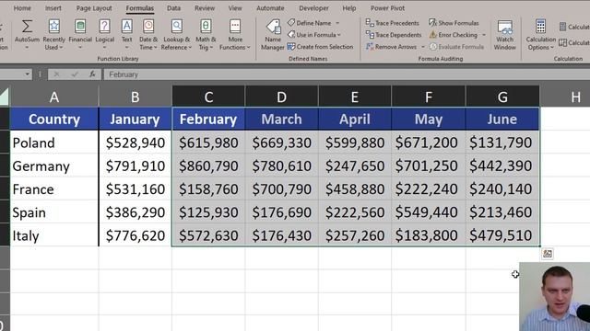This screenshot has width=590, height=331.
Task: Open the Text functions icon
Action: coord(127,27)
